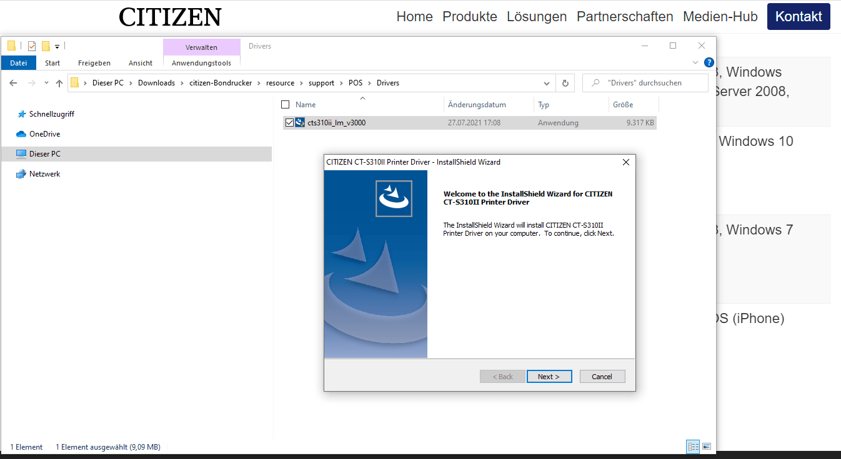The width and height of the screenshot is (841, 459).
Task: Close the InstallShield Wizard dialog
Action: pyautogui.click(x=626, y=162)
